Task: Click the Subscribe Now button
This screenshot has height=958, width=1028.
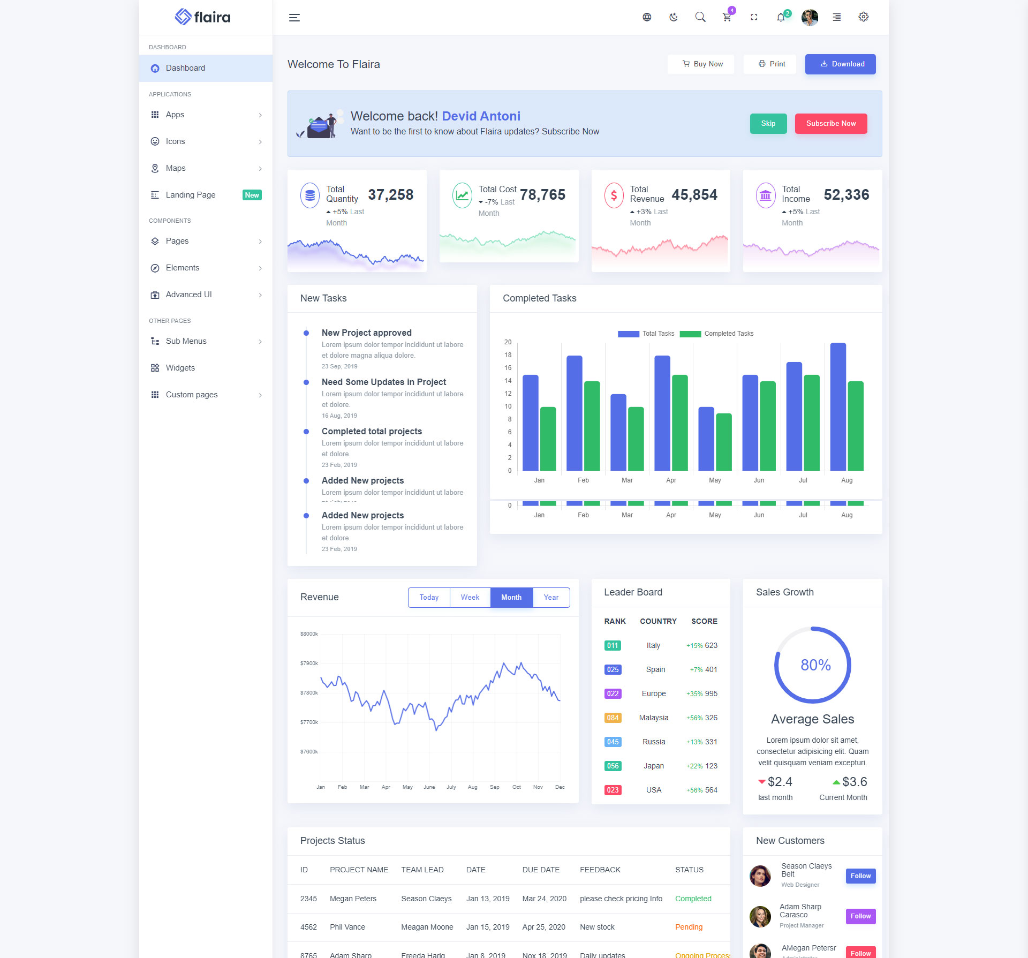Action: click(x=830, y=124)
